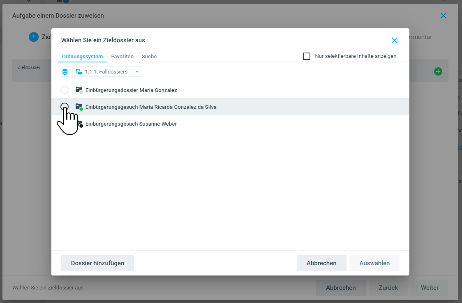Enable Nur selektierbare Inhalte anzeigen checkbox
Viewport: 462px width, 303px height.
(x=307, y=56)
